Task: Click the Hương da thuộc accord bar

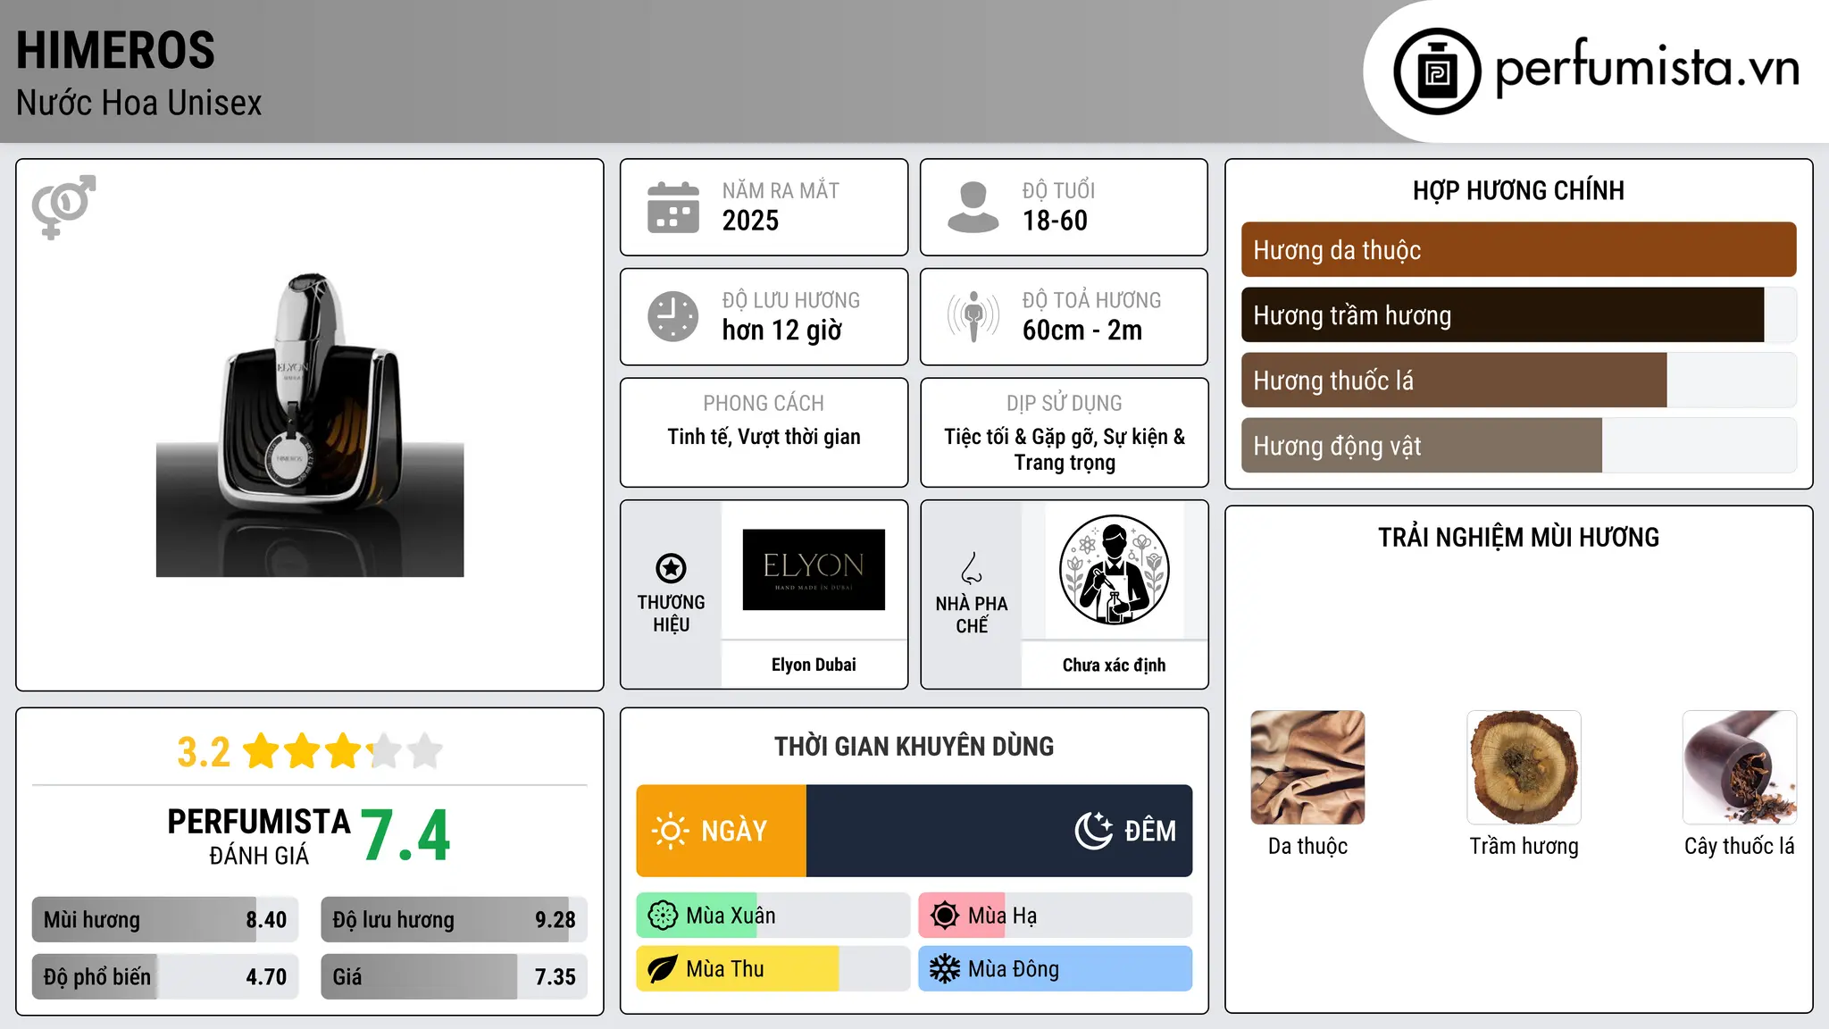Action: tap(1518, 250)
